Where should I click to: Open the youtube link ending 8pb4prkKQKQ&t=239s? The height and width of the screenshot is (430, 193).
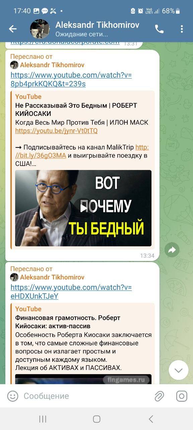(x=71, y=79)
